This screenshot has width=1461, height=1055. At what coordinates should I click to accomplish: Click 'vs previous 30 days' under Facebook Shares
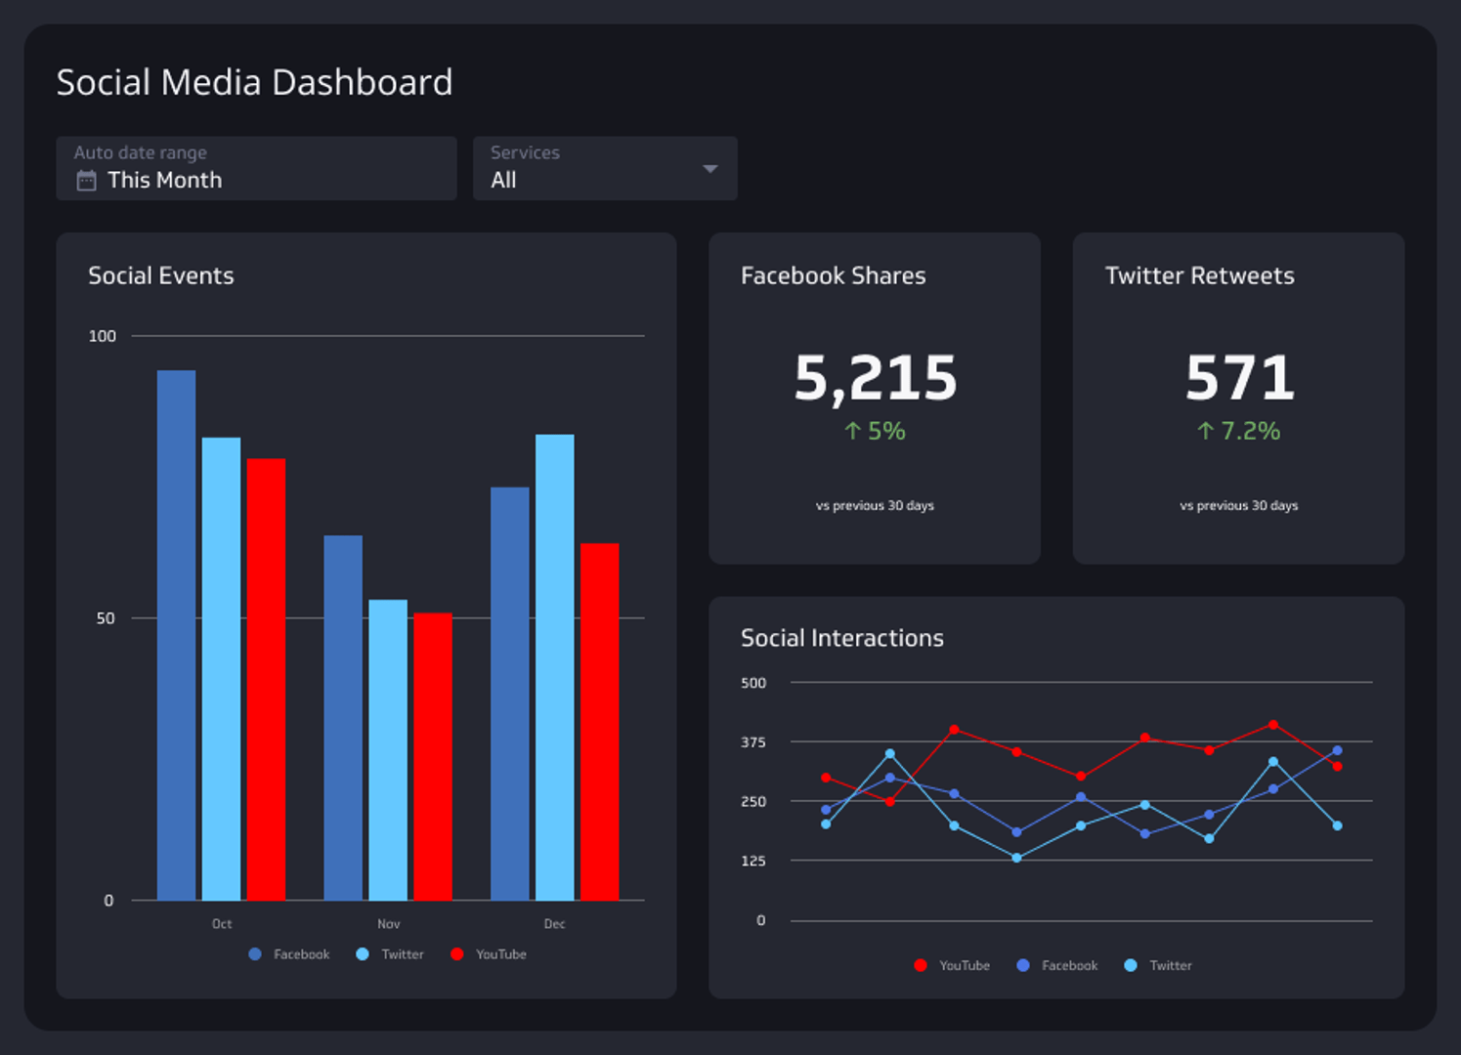875,505
